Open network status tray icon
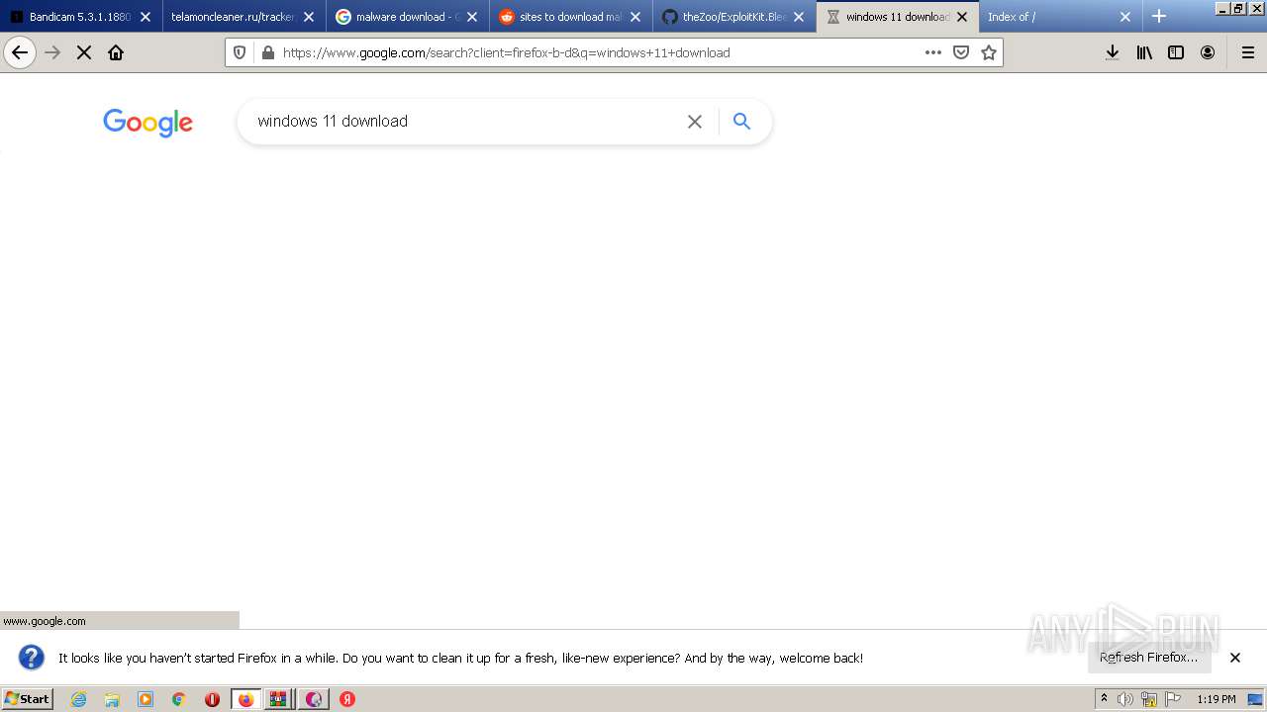This screenshot has width=1267, height=712. (x=1148, y=699)
